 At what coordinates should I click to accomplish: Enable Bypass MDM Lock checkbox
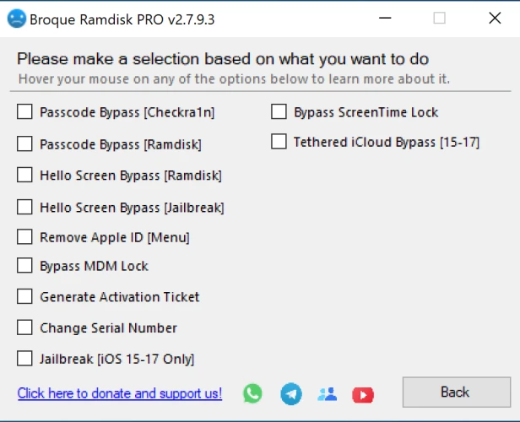tap(24, 265)
